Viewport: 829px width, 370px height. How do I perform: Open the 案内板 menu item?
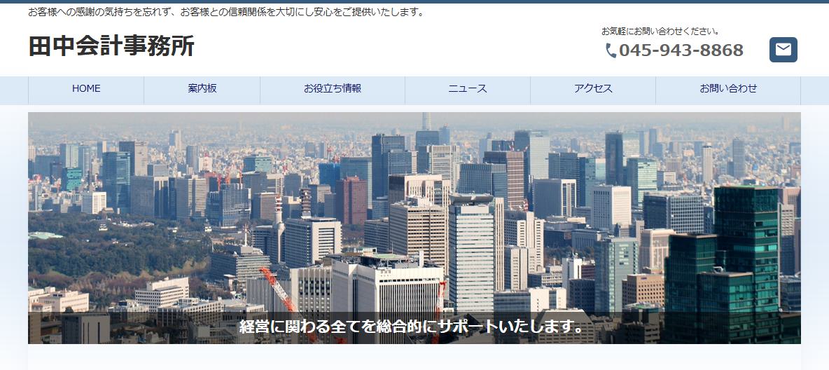tap(202, 90)
